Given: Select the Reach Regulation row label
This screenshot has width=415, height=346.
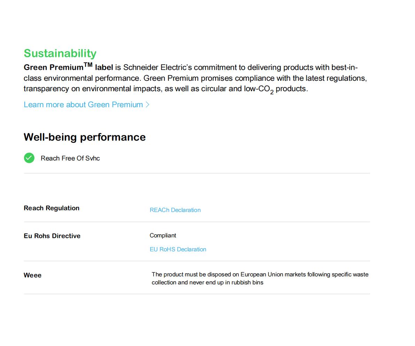Looking at the screenshot, I should tap(52, 208).
